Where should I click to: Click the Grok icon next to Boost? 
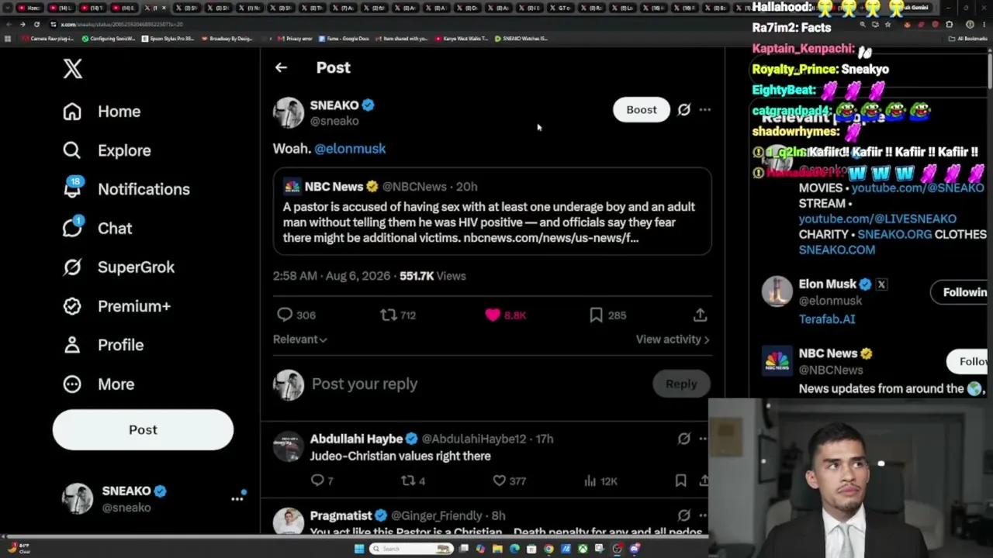click(683, 110)
